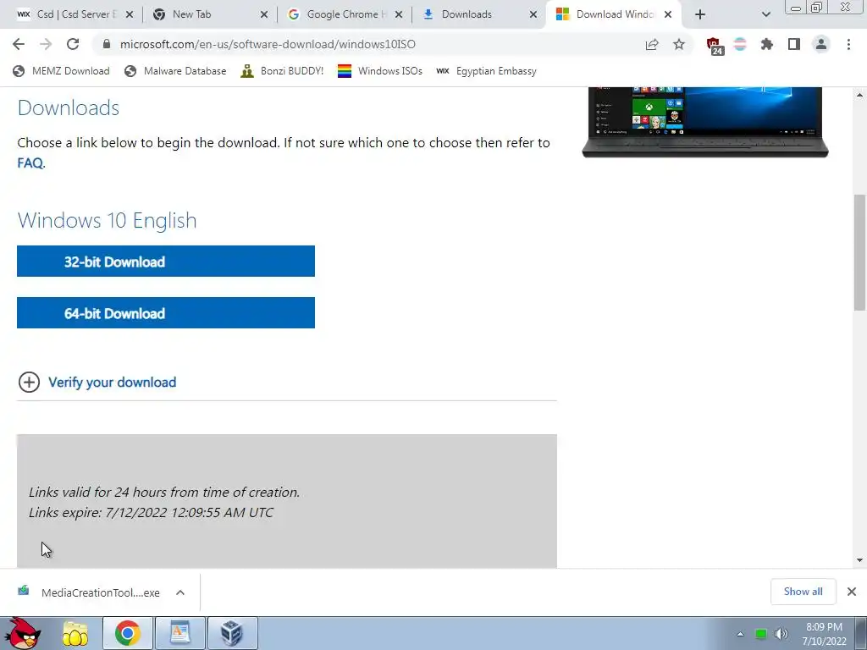Open the uBlock extension icon showing 24
867x650 pixels.
tap(715, 46)
